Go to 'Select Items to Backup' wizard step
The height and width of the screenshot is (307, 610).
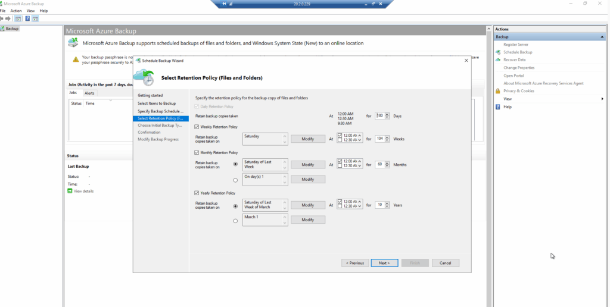tap(157, 104)
